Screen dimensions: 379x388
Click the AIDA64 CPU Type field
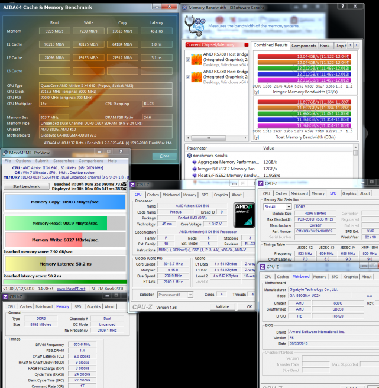point(106,86)
